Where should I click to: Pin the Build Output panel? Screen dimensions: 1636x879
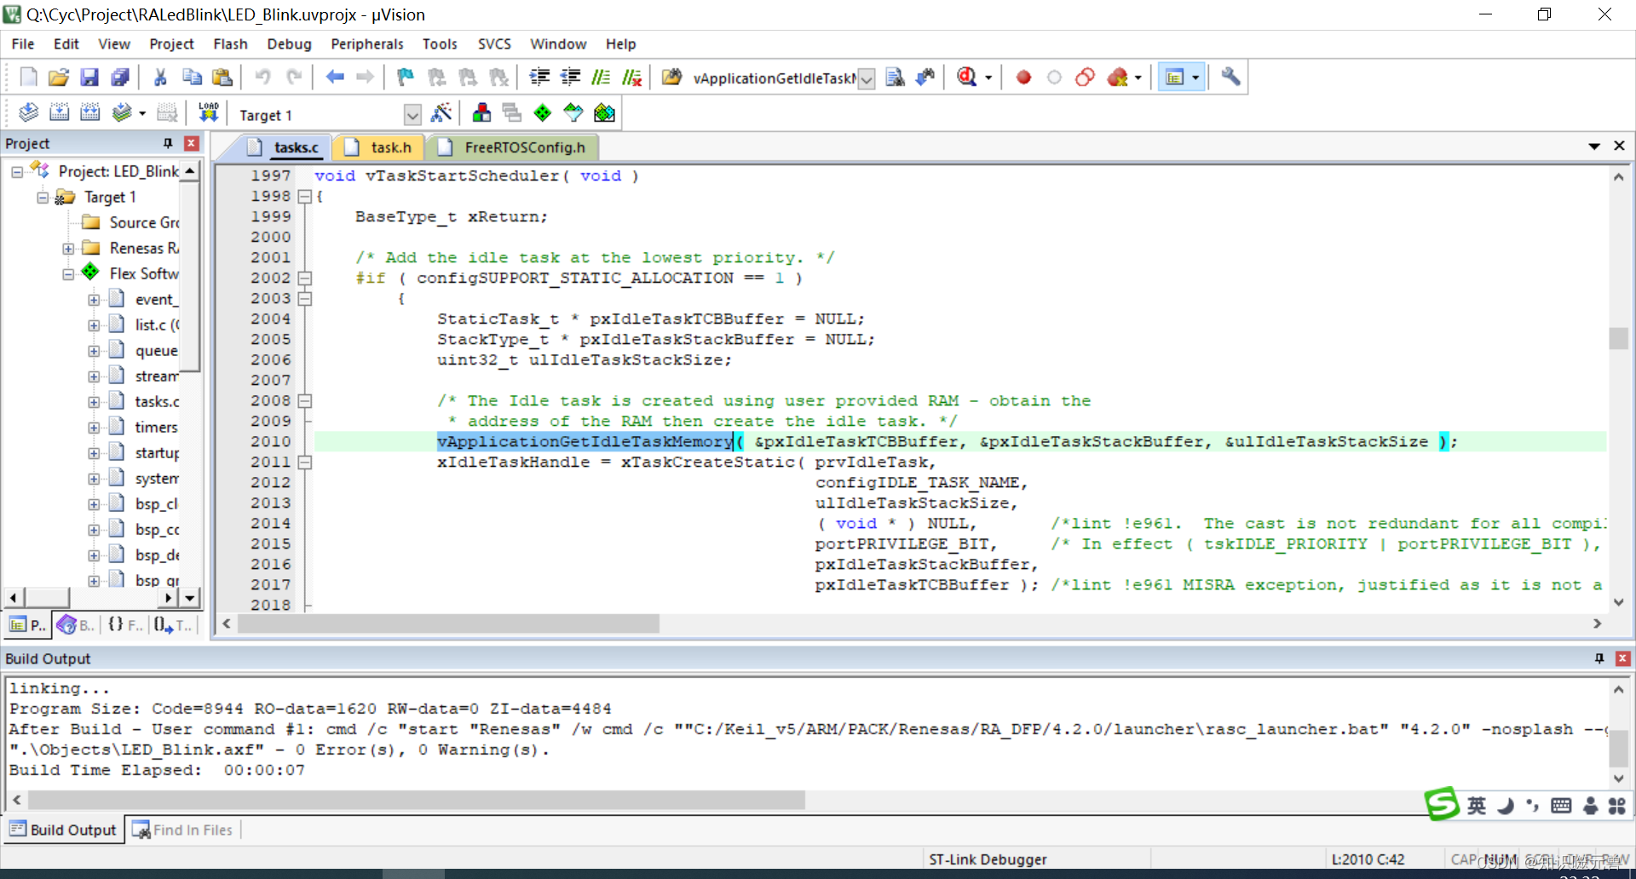[x=1599, y=658]
